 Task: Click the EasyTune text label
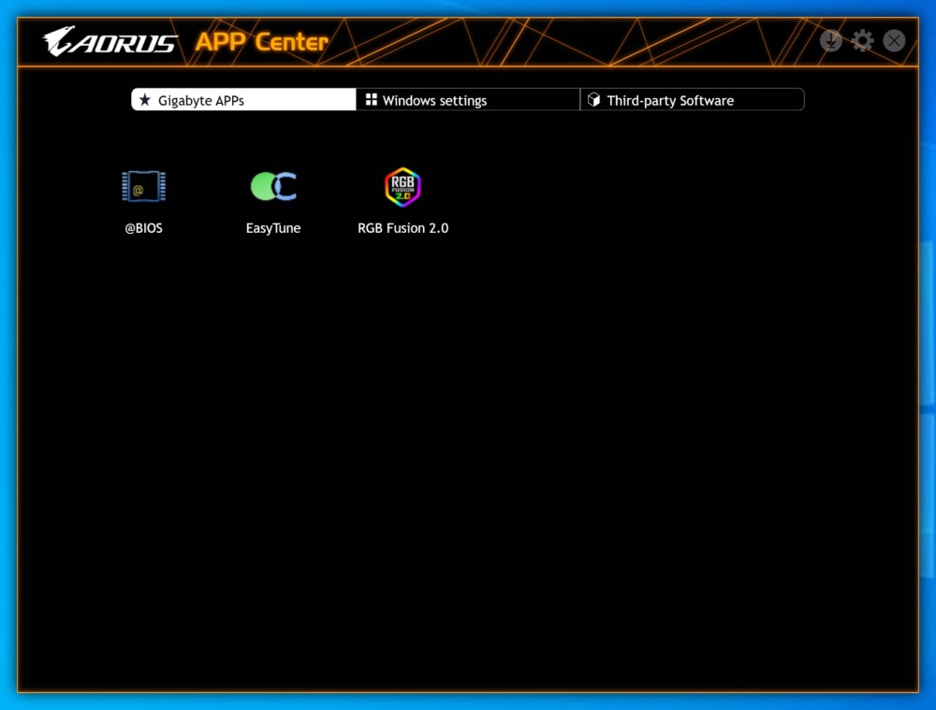[273, 228]
